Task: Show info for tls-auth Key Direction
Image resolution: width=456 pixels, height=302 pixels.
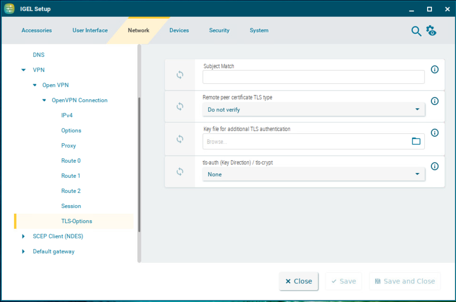Action: tap(435, 166)
